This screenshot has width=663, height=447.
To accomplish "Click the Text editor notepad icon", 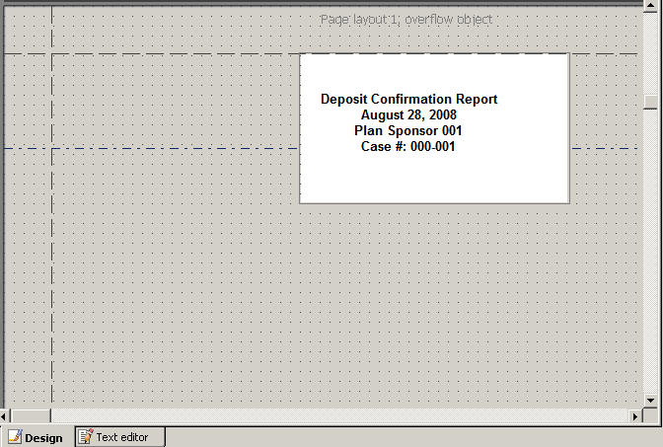I will pyautogui.click(x=86, y=436).
